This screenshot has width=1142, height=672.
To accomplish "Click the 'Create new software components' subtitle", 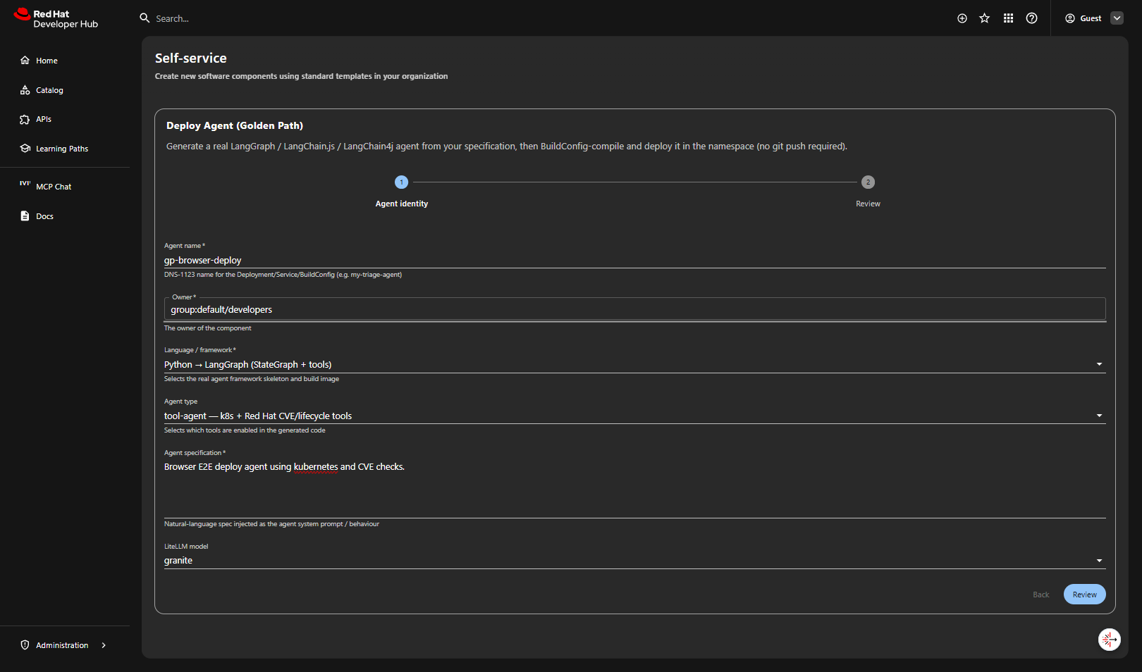I will pos(301,76).
